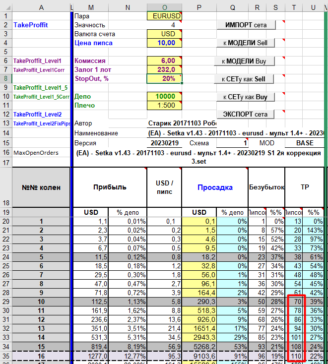Select row 8 header

point(6,78)
